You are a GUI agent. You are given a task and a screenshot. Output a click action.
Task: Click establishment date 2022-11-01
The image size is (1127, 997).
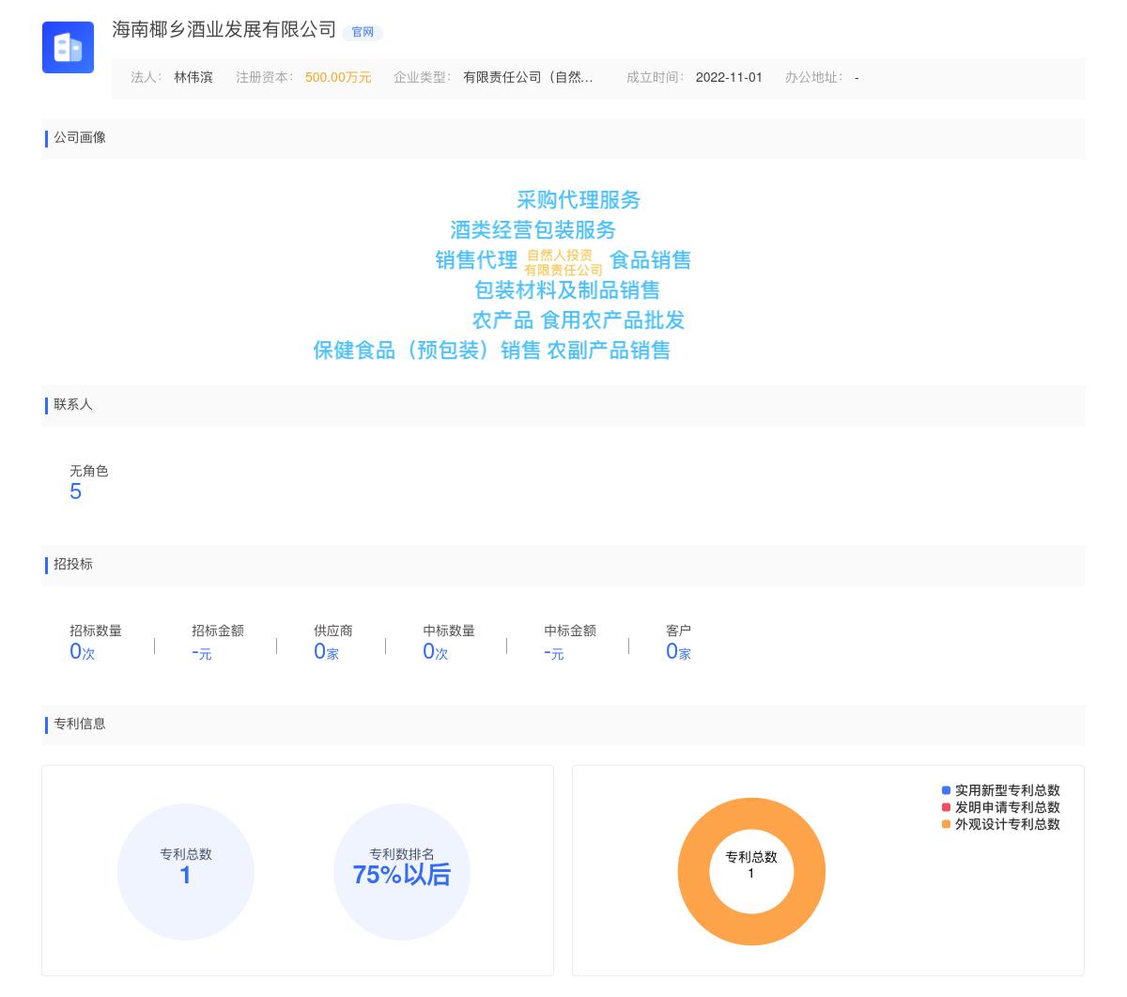pos(729,77)
